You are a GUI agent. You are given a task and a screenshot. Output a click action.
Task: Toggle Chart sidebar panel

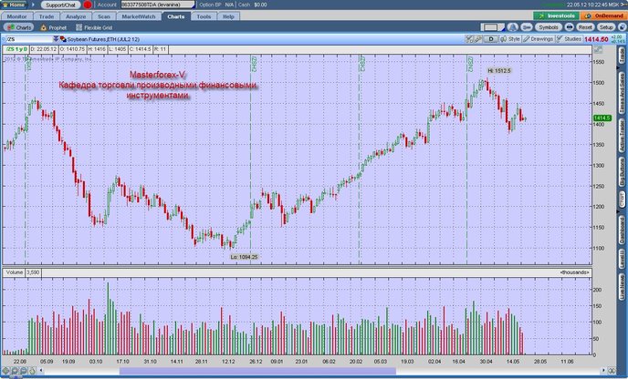(x=622, y=200)
